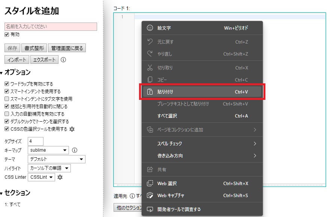Viewport: 334px width, 217px height.
Task: Disable ワードラップを有効にする option
Action: (x=6, y=83)
